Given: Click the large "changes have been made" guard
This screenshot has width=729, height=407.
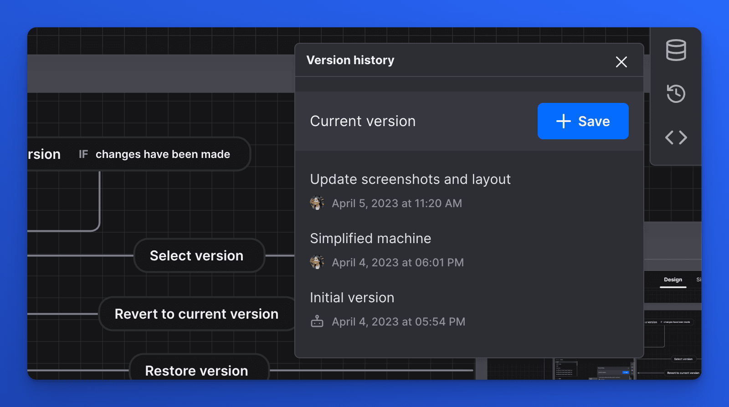Looking at the screenshot, I should [x=163, y=154].
